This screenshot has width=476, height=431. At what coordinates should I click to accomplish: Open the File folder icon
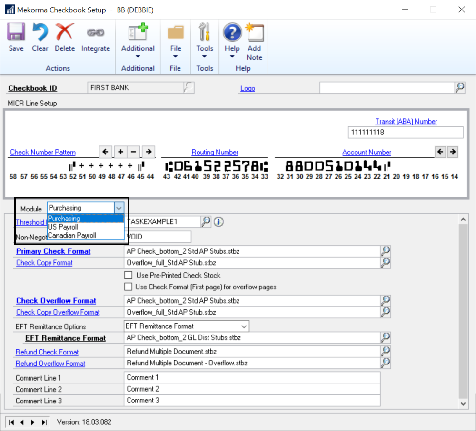(176, 32)
